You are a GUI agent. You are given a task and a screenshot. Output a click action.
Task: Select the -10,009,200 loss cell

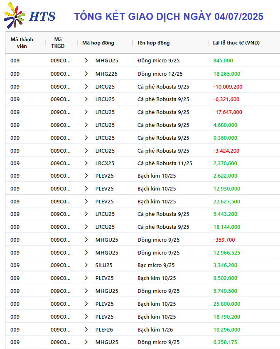(x=228, y=87)
